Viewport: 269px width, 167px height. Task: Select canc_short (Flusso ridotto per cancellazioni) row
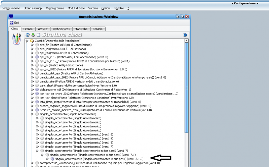coord(78,86)
